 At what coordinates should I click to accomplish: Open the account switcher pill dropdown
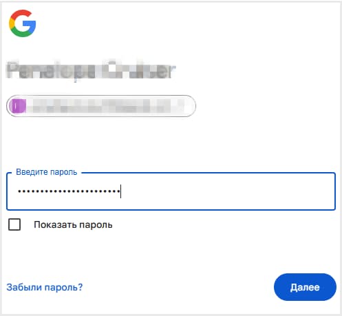pos(101,106)
